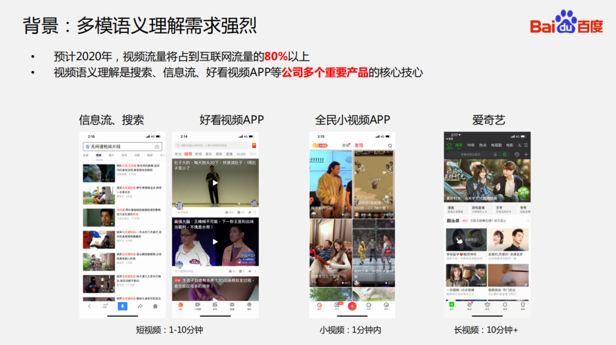
Task: Open the hamburger channel menu in iQiyi
Action: coord(526,145)
